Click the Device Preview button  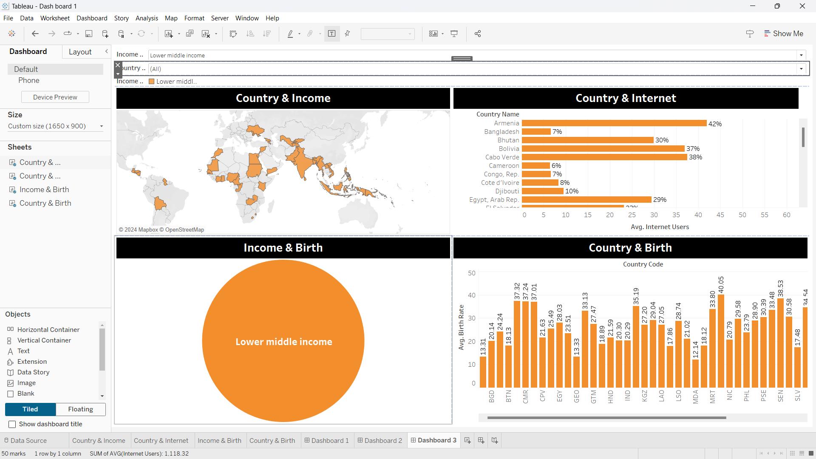pyautogui.click(x=55, y=97)
